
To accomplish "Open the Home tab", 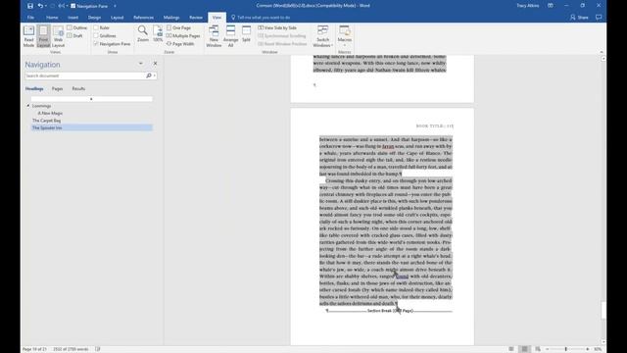I will [52, 18].
